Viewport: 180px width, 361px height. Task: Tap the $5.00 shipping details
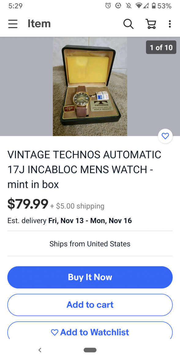point(77,206)
